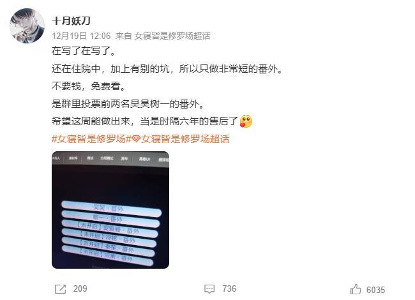Click the 12月19日 12:06 timestamp

click(x=81, y=36)
